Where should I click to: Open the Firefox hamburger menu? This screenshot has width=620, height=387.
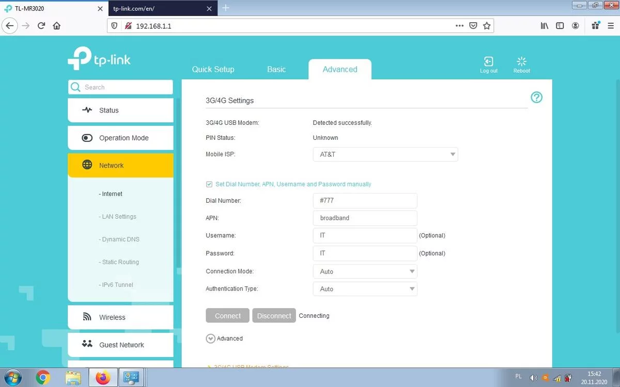(611, 25)
